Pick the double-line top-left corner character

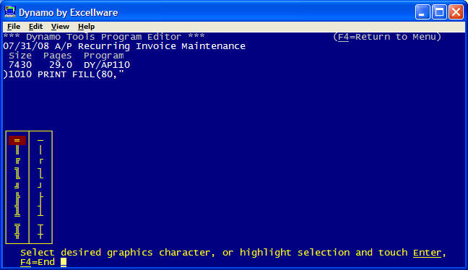(x=17, y=162)
